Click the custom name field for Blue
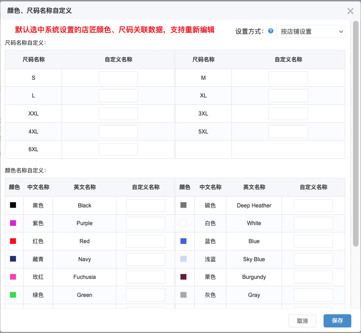Image resolution: width=361 pixels, height=333 pixels. point(313,241)
